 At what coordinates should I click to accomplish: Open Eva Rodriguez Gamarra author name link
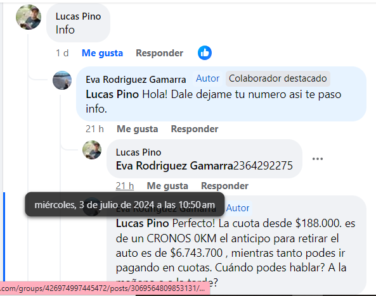tap(136, 80)
